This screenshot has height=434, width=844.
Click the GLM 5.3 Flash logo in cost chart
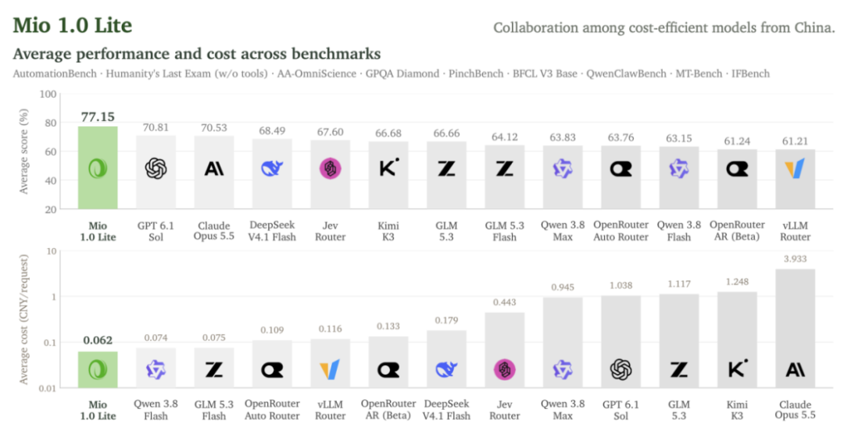point(213,369)
